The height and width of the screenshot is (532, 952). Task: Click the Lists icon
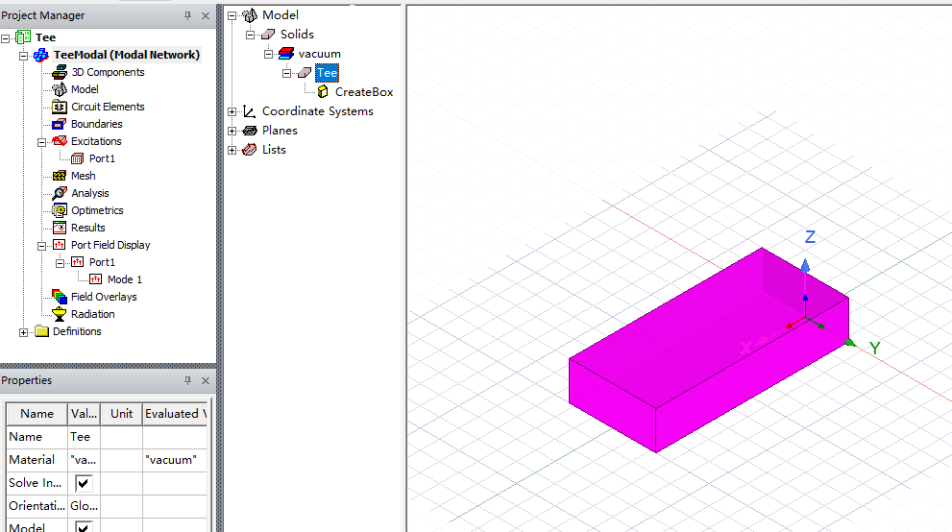250,150
